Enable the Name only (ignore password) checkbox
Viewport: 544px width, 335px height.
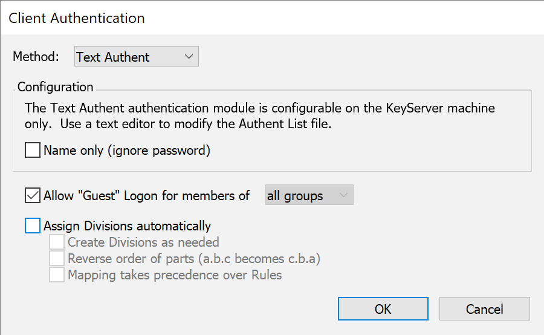(33, 150)
